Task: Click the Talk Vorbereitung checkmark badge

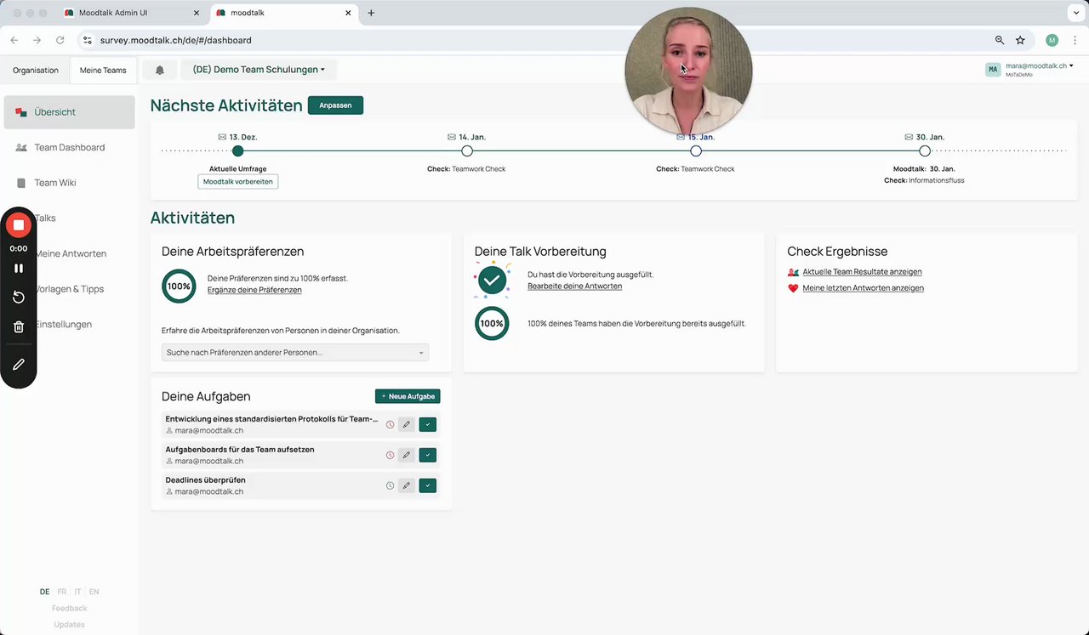Action: (x=492, y=279)
